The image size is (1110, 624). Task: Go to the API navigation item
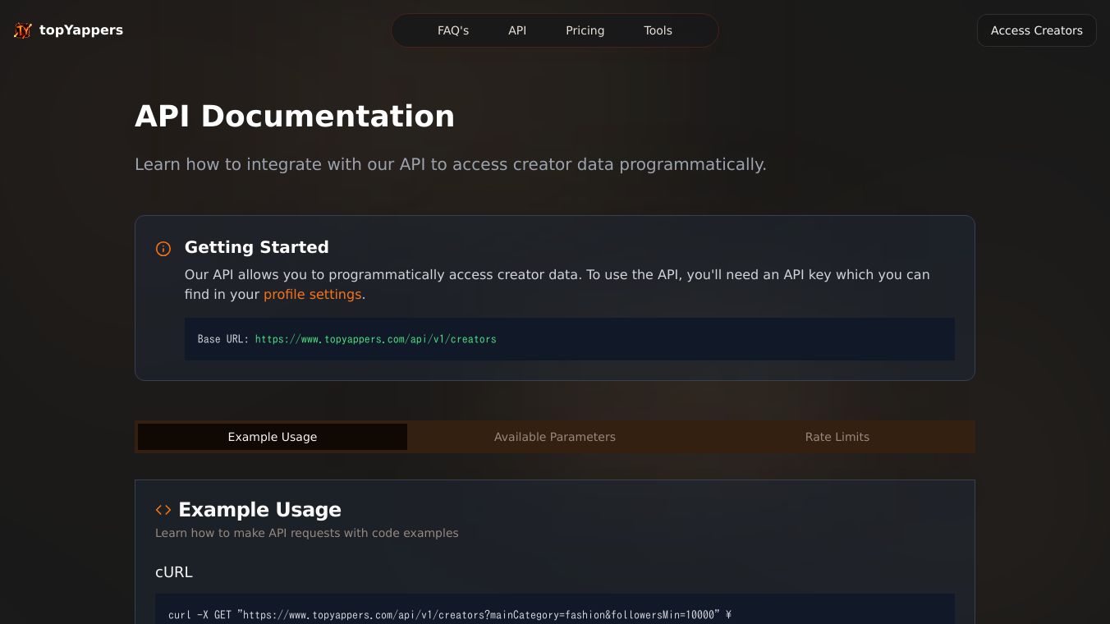(x=517, y=30)
